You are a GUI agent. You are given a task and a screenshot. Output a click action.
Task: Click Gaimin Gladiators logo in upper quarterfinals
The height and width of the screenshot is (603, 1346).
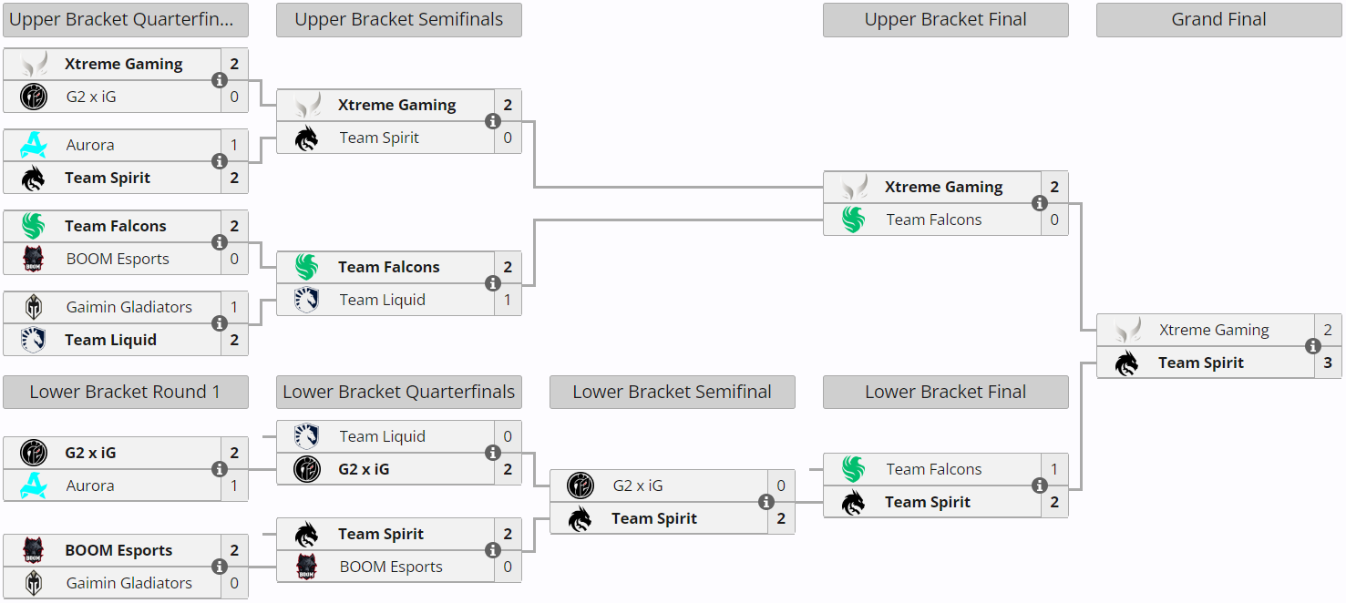coord(34,308)
